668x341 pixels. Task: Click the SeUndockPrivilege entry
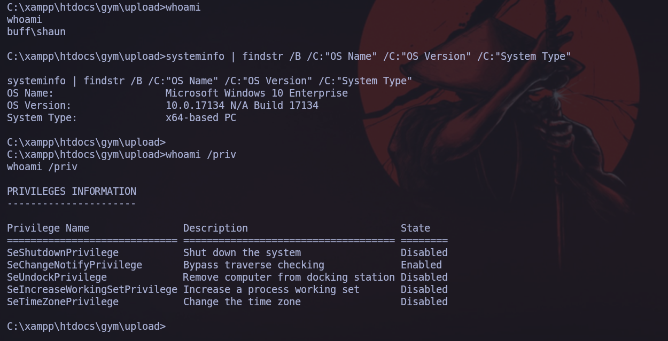[57, 277]
